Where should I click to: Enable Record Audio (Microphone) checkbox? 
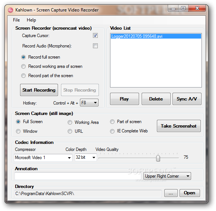click(x=95, y=46)
